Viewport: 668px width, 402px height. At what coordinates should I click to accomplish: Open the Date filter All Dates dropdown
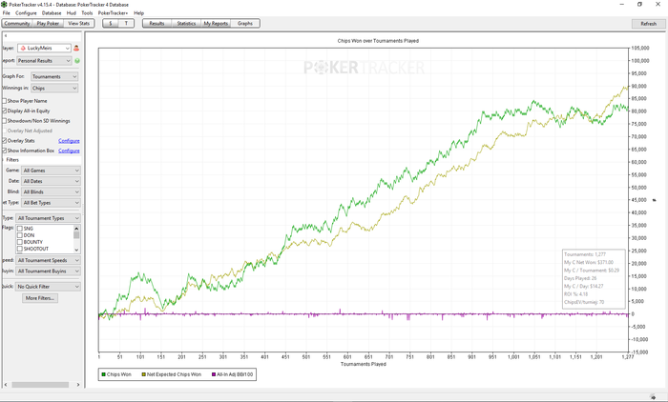click(51, 181)
